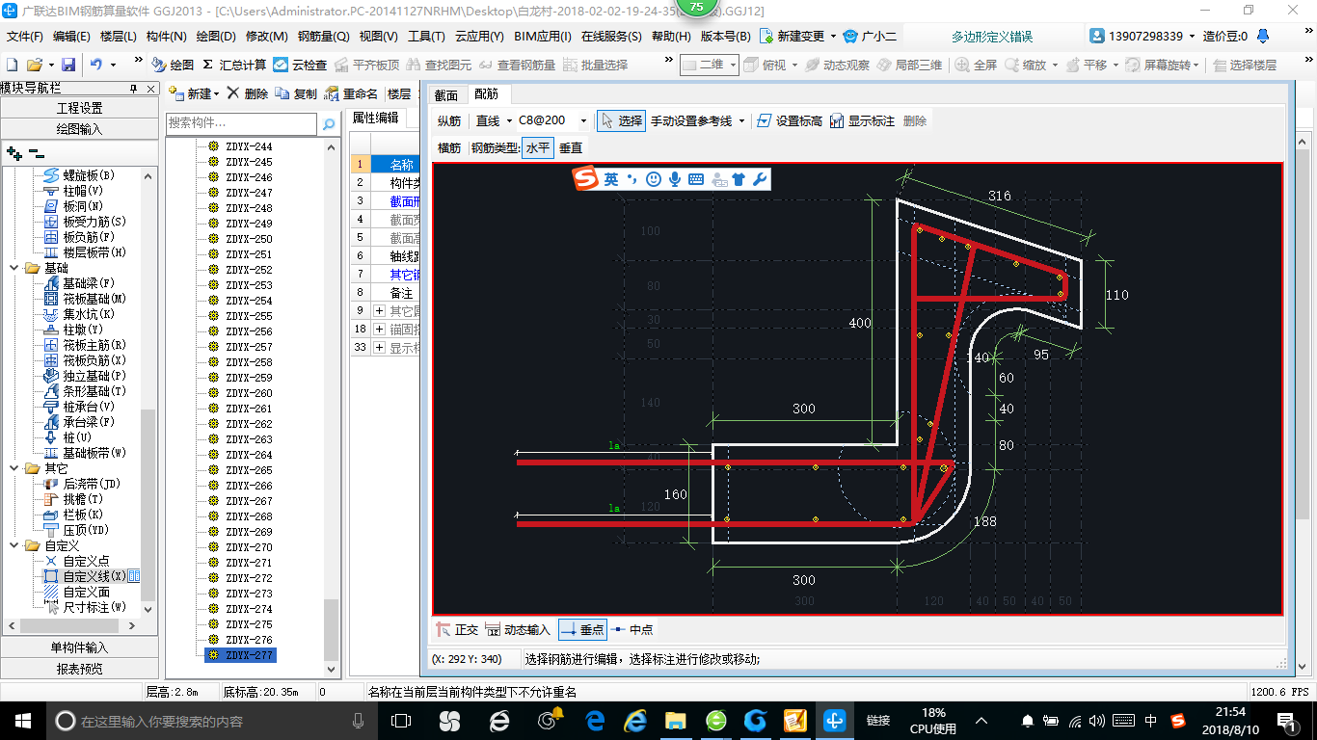Collapse the 自定义 tree group
1317x740 pixels.
[x=14, y=545]
